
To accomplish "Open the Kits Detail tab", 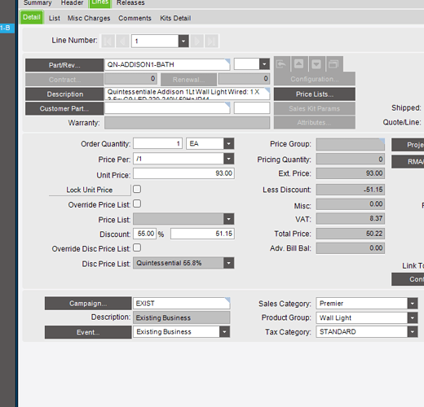I will click(x=175, y=18).
